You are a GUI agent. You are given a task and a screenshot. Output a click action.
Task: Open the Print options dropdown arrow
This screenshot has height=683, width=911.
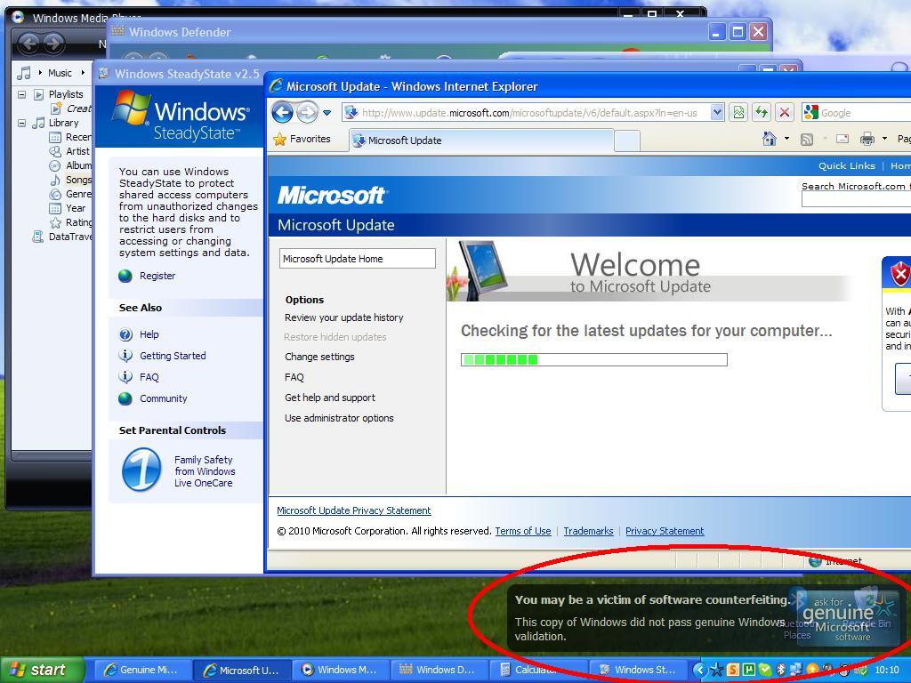(884, 139)
